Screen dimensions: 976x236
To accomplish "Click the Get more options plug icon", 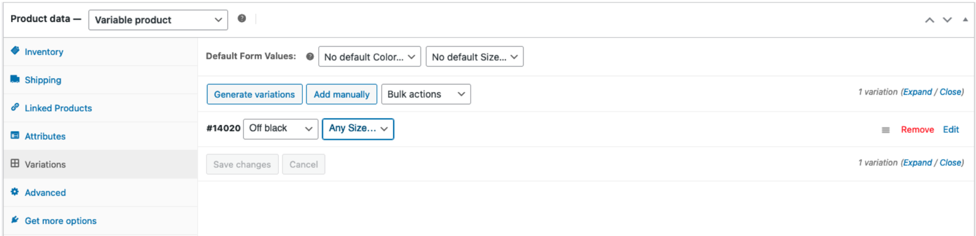I will click(15, 220).
